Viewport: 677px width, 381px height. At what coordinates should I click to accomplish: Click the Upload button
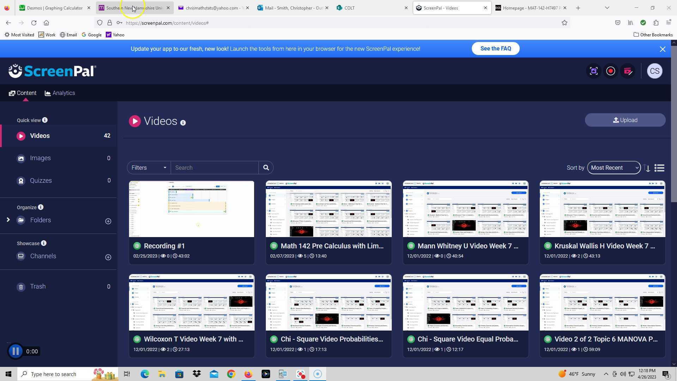click(625, 120)
